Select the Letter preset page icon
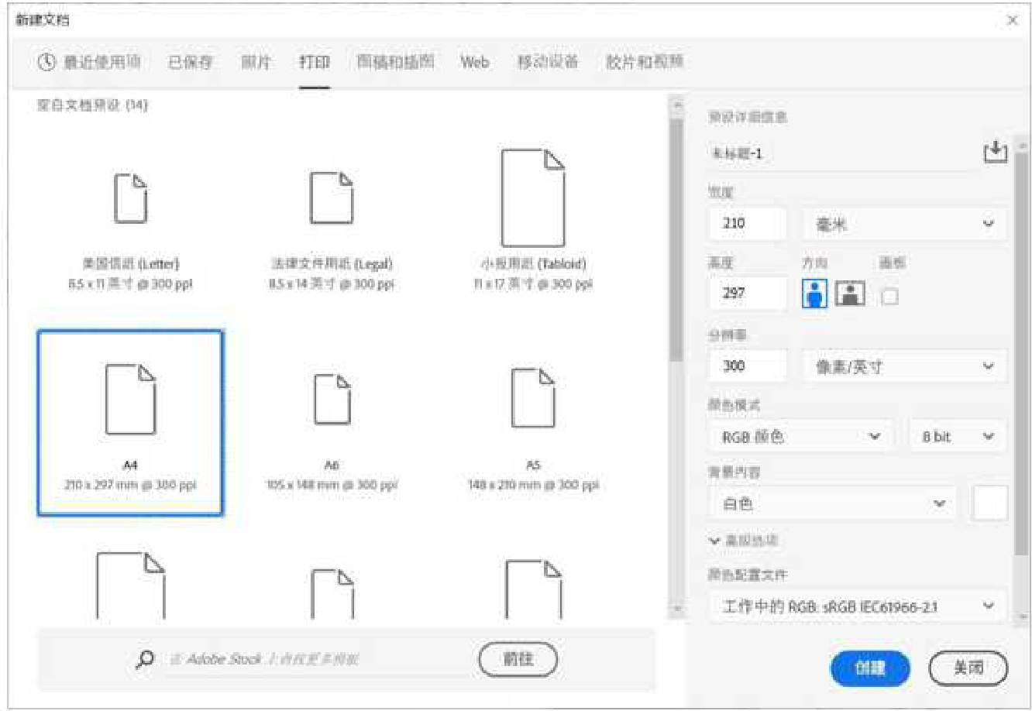The width and height of the screenshot is (1032, 711). (130, 198)
